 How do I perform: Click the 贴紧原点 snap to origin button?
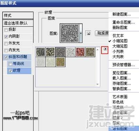coord(102,33)
